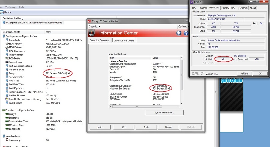
Task: Switch to the Graphics Software tab
Action: [x=99, y=40]
